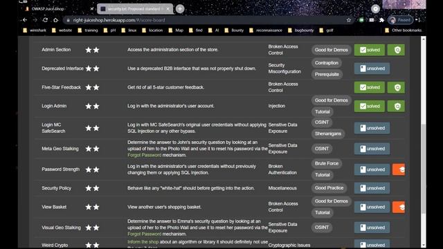Click the shield icon for Admin Section
This screenshot has width=443, height=249.
396,50
